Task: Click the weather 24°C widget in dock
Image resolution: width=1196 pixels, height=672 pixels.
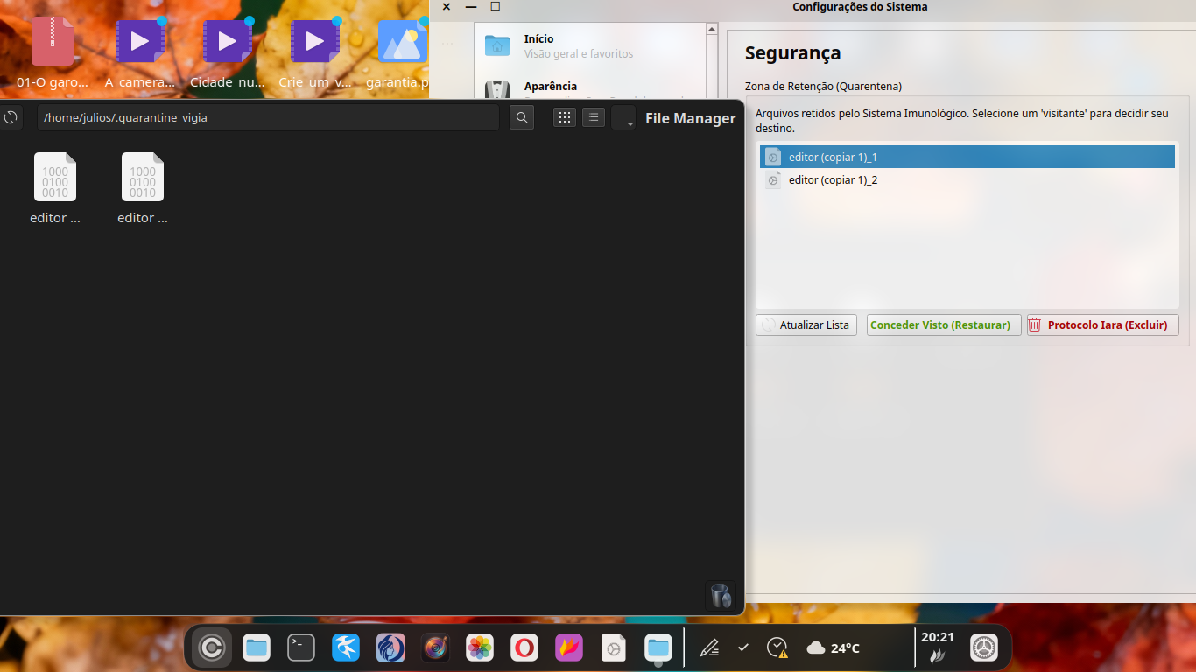Action: (833, 647)
